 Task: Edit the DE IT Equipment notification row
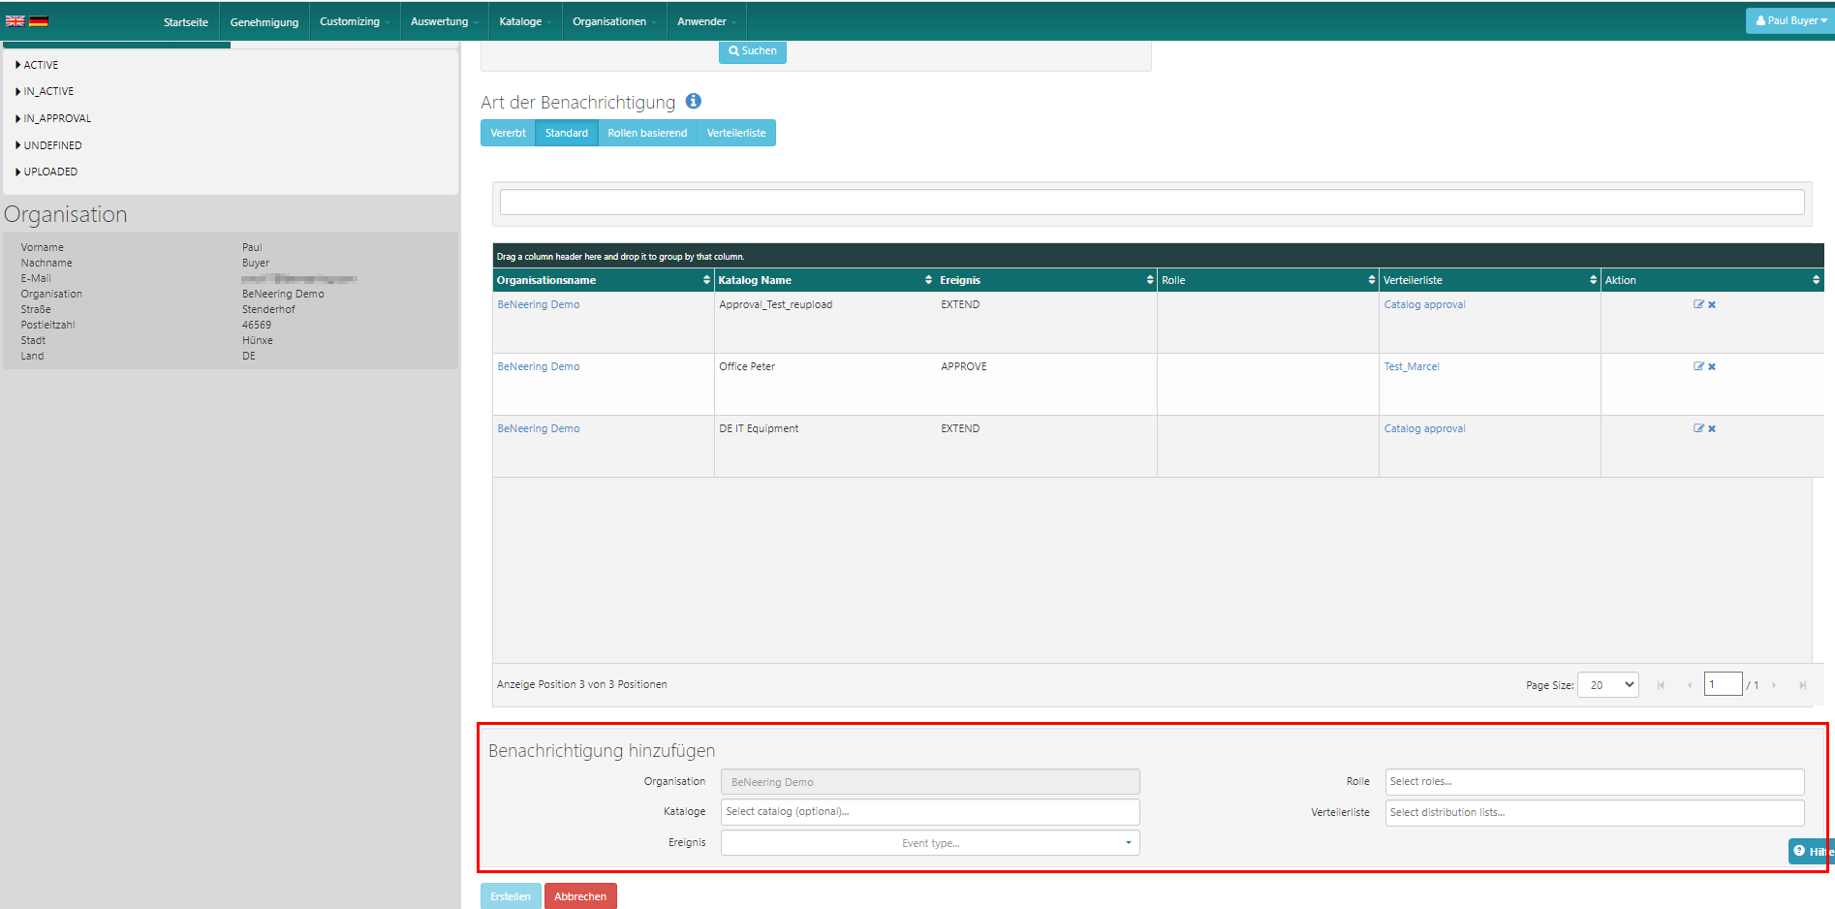tap(1697, 428)
